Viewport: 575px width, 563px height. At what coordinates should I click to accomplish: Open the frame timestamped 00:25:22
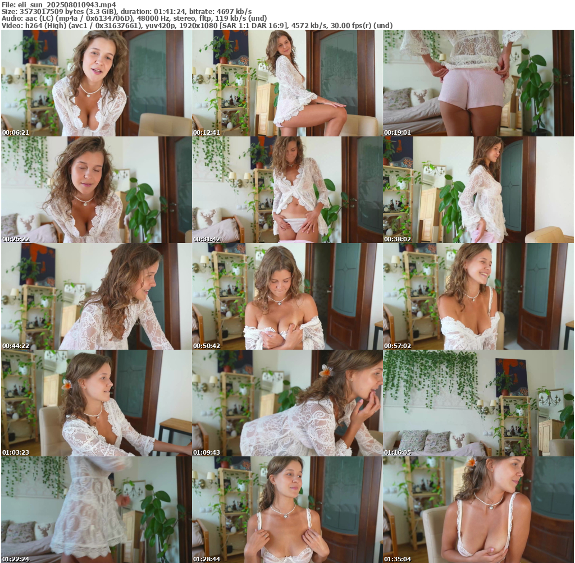coord(96,190)
